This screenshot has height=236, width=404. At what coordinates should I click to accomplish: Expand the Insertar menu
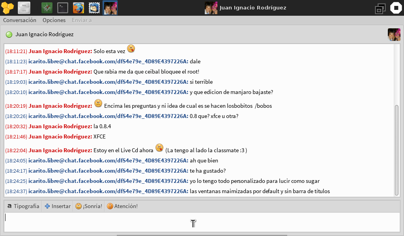(x=58, y=206)
